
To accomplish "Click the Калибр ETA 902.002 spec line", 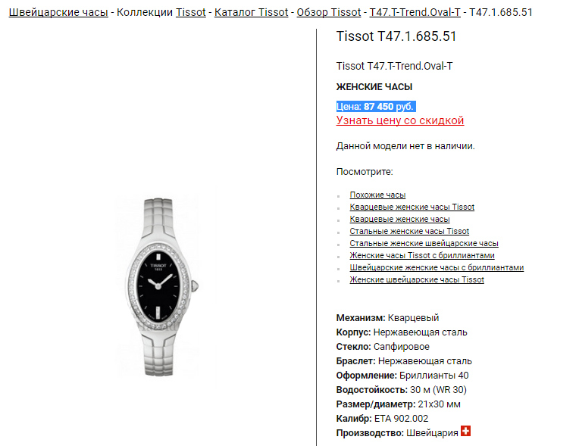I will (382, 419).
